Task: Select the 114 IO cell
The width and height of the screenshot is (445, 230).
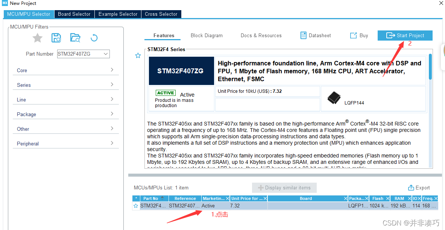Action: point(416,206)
